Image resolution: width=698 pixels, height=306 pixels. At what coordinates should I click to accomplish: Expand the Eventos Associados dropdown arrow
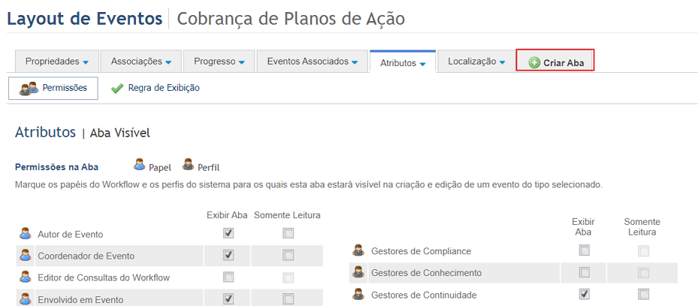pyautogui.click(x=355, y=62)
